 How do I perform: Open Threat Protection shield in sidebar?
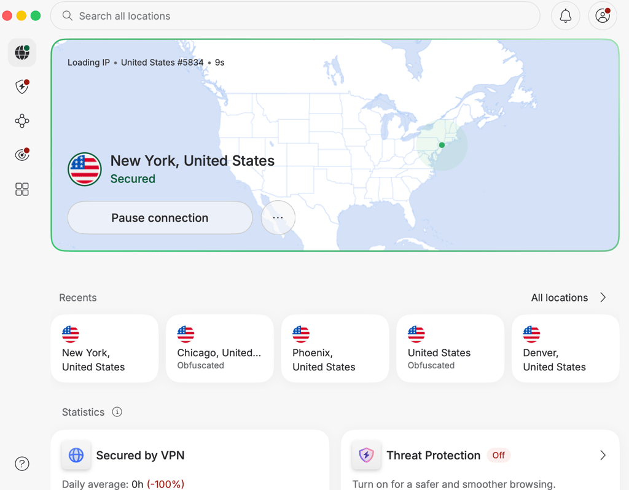click(22, 87)
